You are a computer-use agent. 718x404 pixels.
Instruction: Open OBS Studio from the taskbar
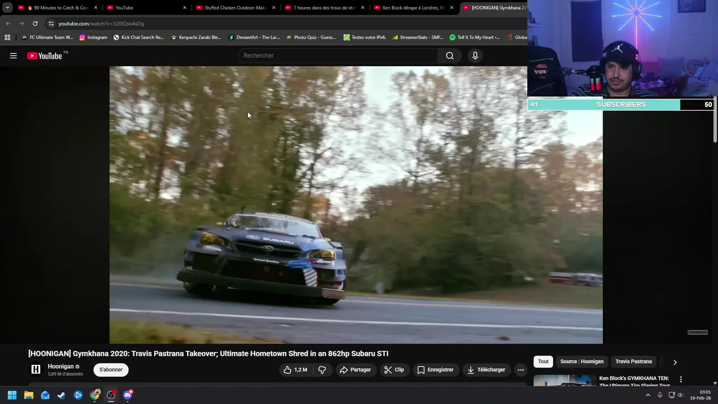click(111, 395)
